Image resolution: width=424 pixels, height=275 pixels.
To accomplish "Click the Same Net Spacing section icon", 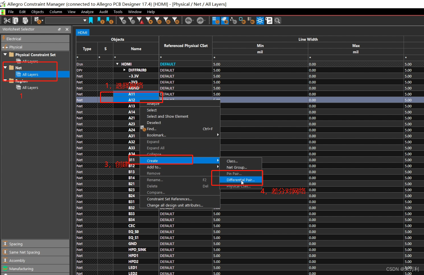I will tap(5, 252).
